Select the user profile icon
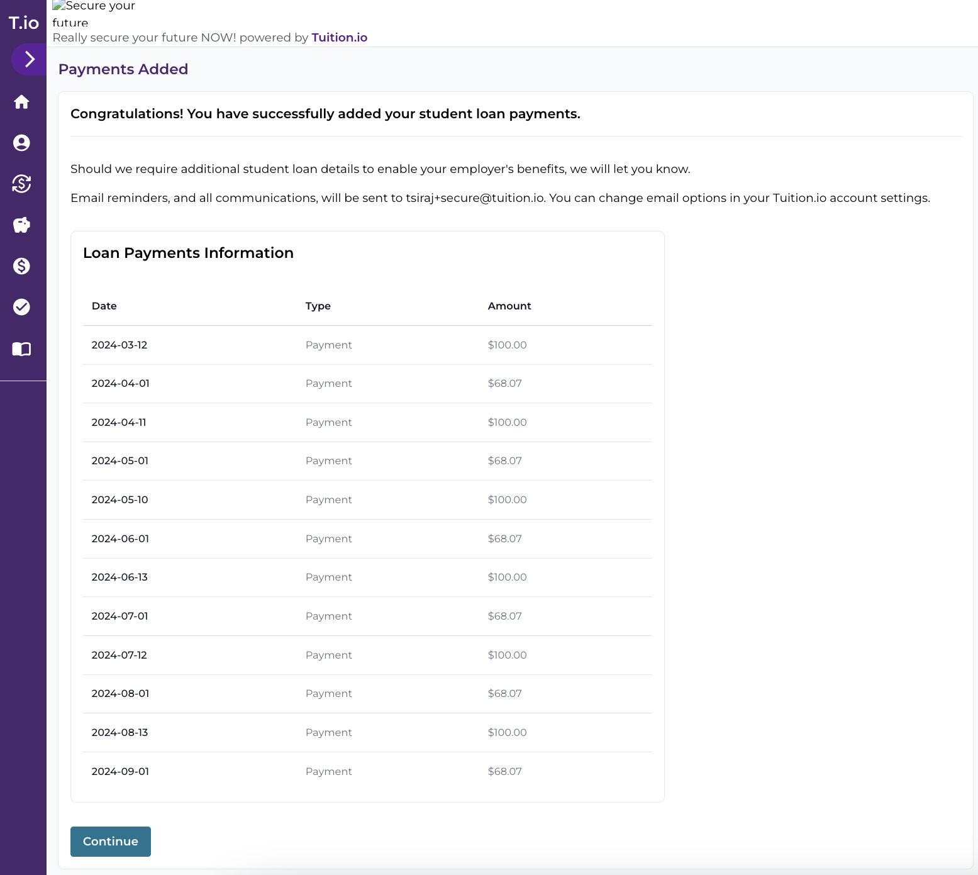 pos(22,143)
